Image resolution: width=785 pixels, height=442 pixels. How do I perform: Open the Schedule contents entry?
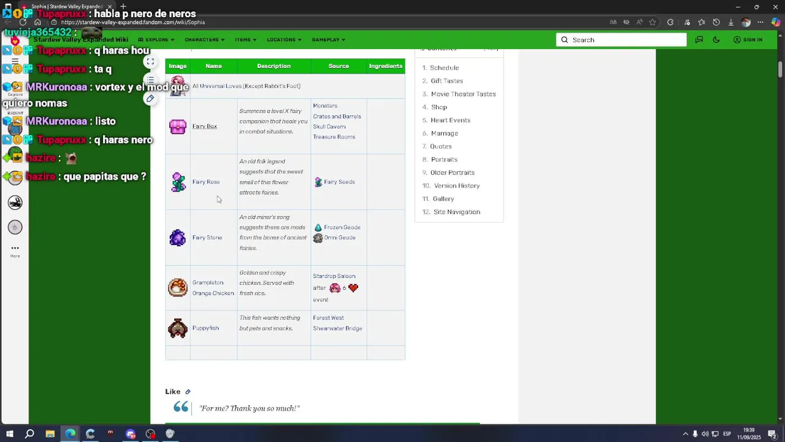tap(445, 68)
